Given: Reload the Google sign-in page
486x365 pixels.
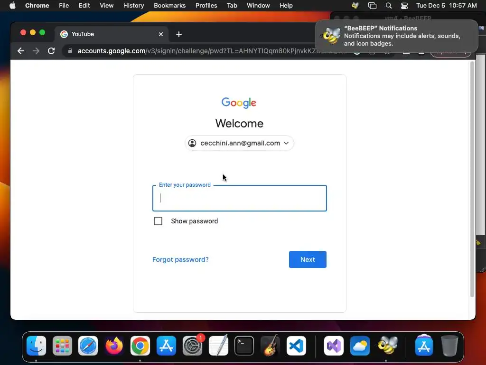Looking at the screenshot, I should click(51, 51).
